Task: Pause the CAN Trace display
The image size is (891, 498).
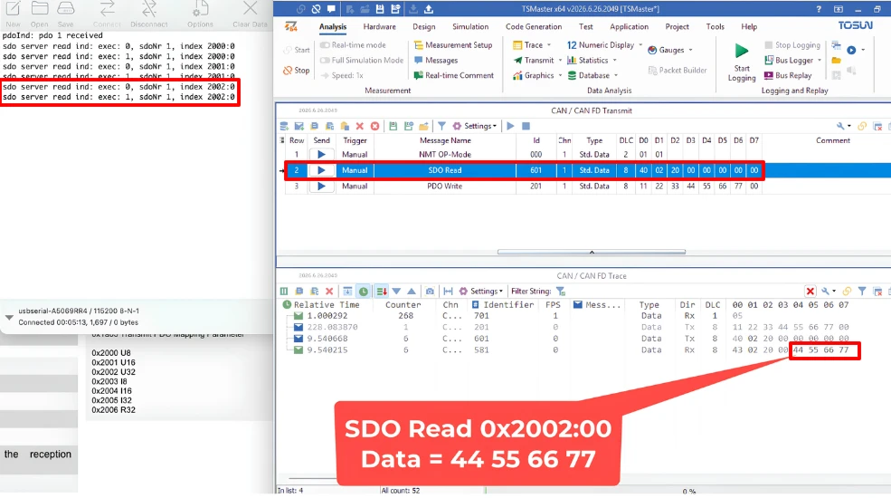Action: tap(284, 291)
